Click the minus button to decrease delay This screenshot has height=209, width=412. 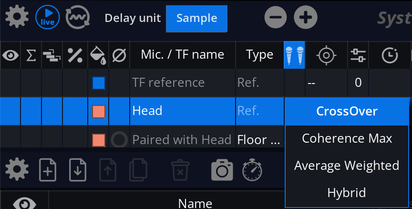[x=276, y=17]
